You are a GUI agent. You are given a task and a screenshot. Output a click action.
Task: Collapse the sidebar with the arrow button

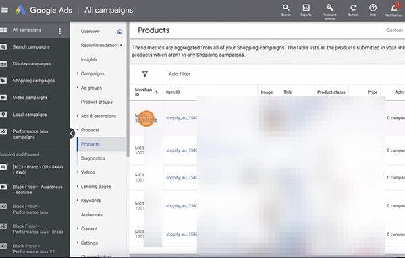point(72,133)
